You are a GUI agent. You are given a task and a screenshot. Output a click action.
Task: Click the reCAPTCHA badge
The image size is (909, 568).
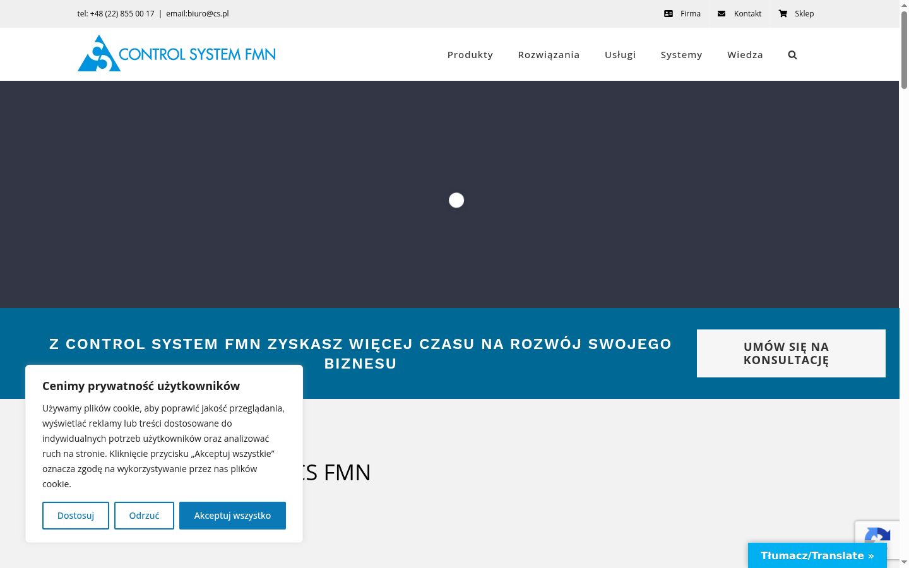pyautogui.click(x=877, y=540)
